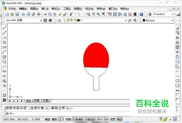
Task: Click previous layout tab arrow
Action: (14, 101)
